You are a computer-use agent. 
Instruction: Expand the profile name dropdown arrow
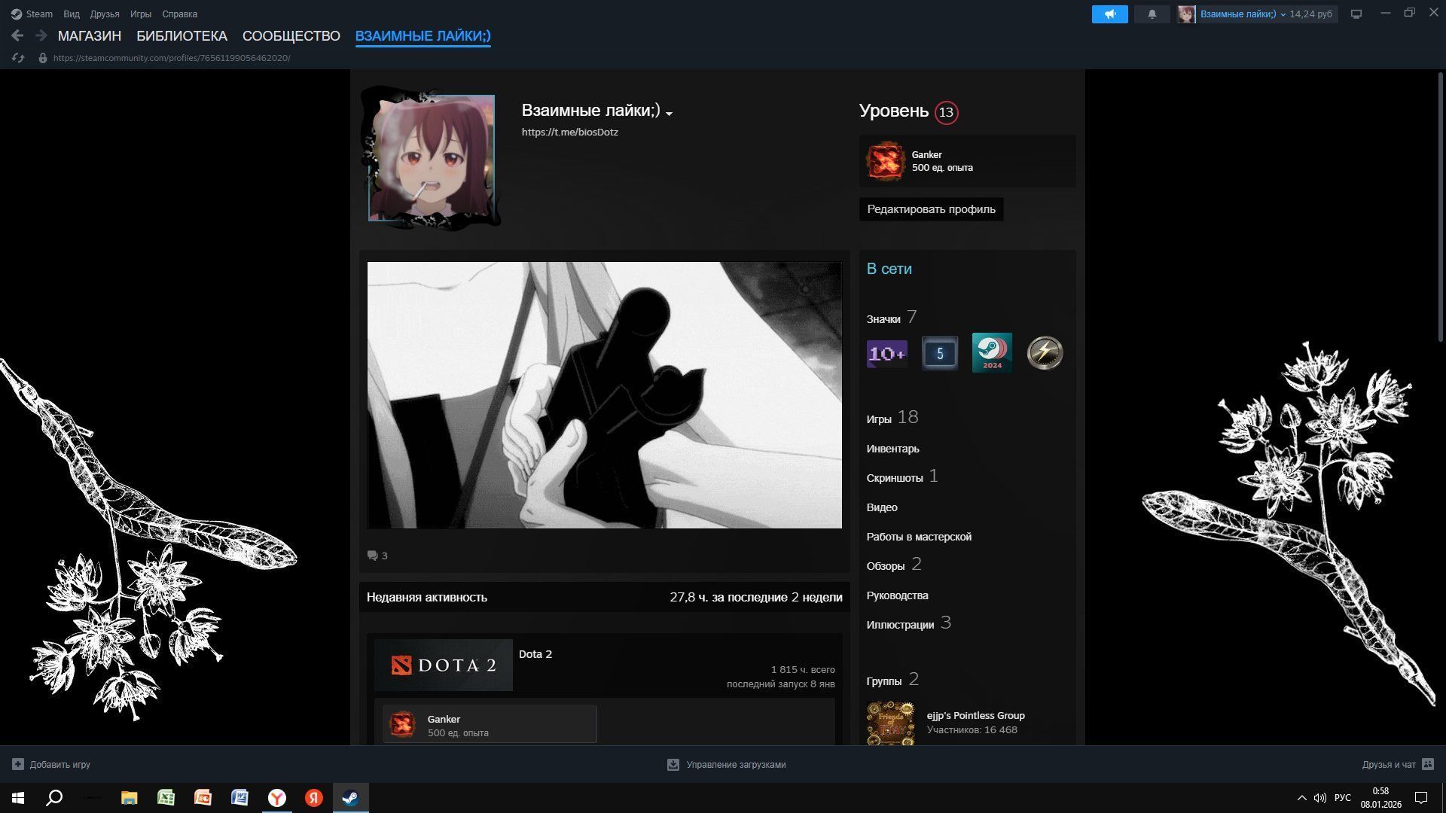point(669,114)
